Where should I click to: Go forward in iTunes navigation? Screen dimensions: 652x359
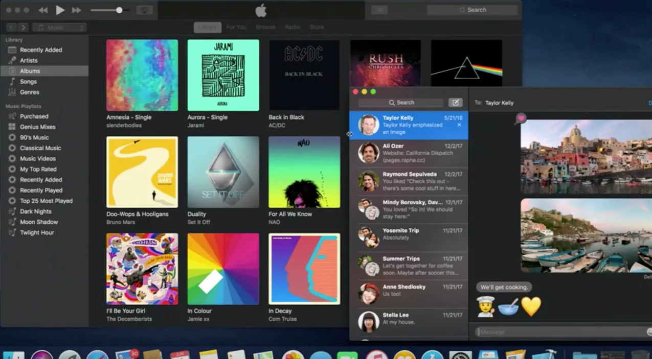pos(24,28)
